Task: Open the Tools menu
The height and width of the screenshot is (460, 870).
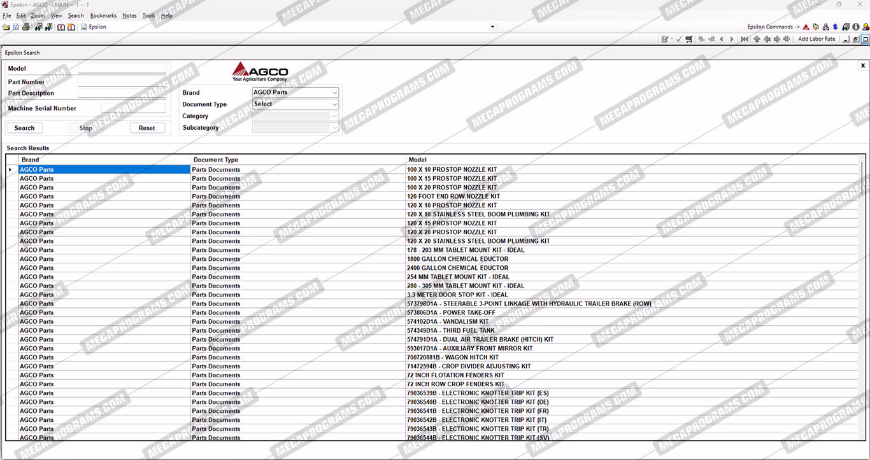Action: click(x=148, y=16)
